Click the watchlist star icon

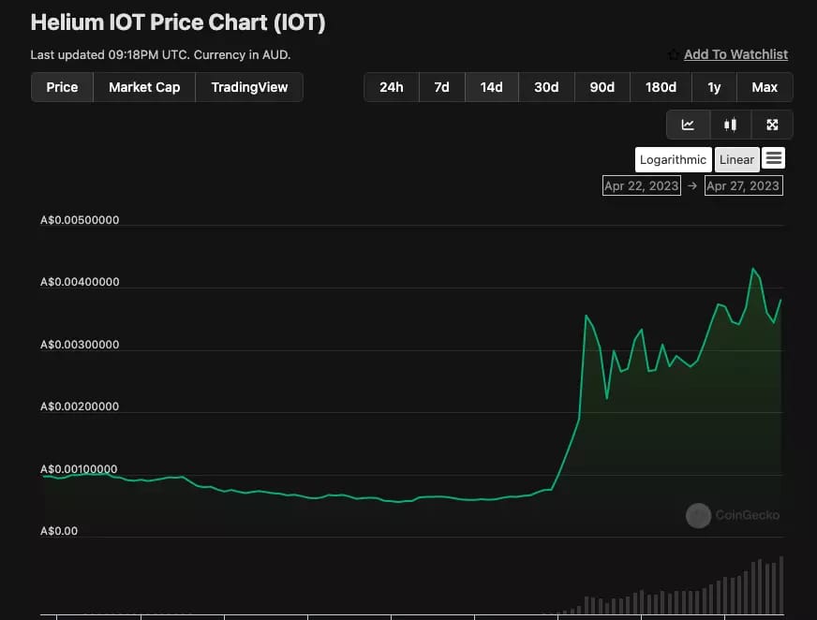(x=674, y=54)
